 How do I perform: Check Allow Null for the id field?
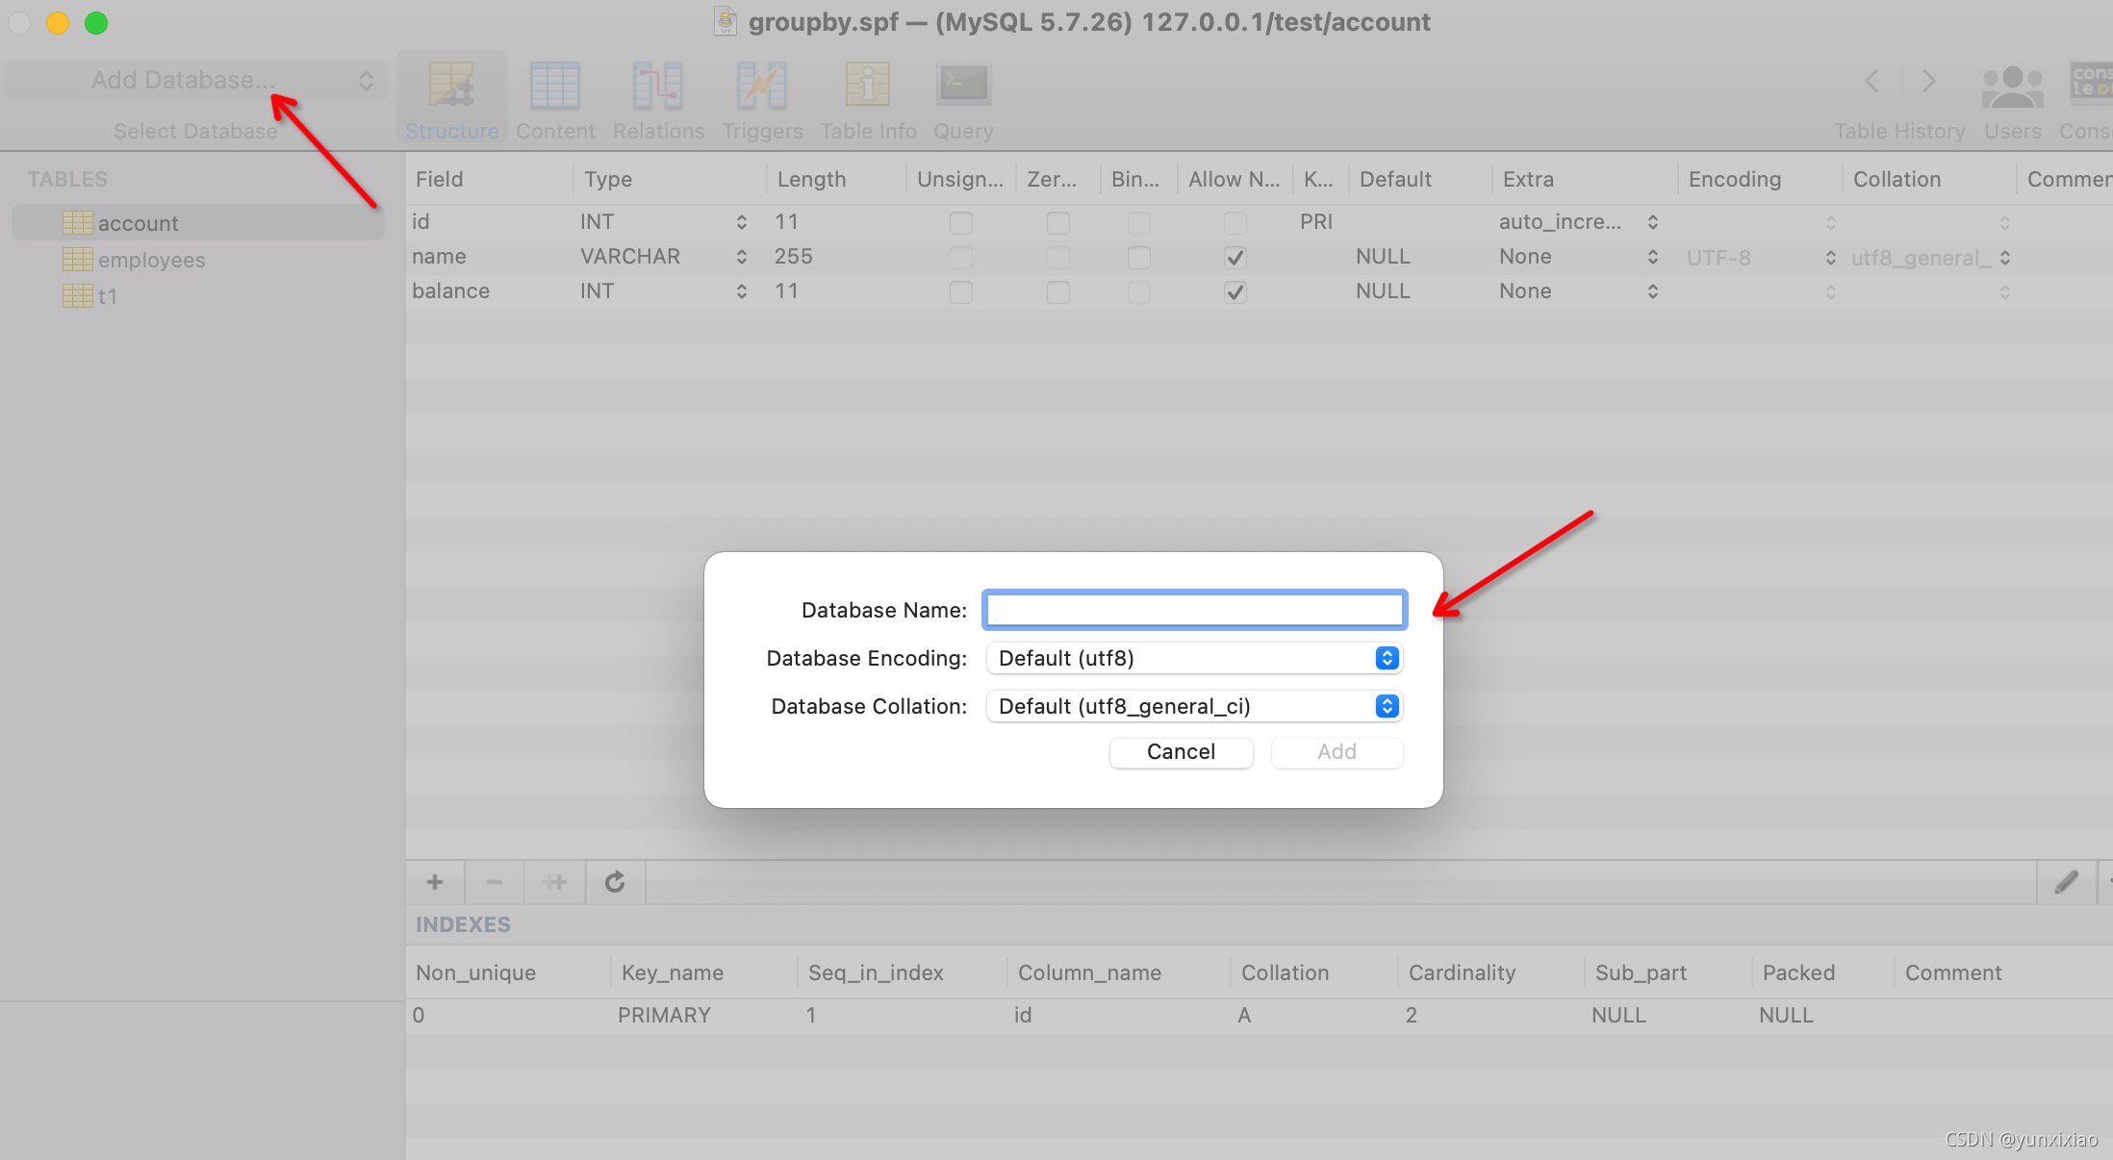[x=1235, y=222]
